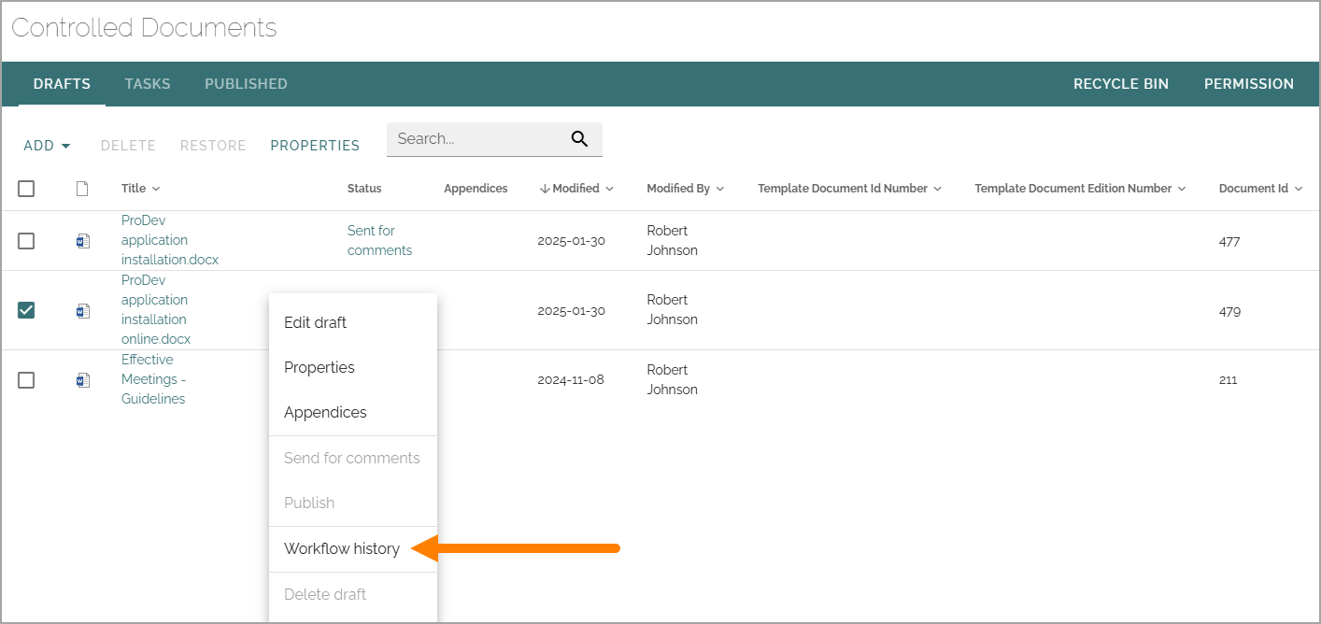
Task: Click the search magnifier icon
Action: pos(579,139)
